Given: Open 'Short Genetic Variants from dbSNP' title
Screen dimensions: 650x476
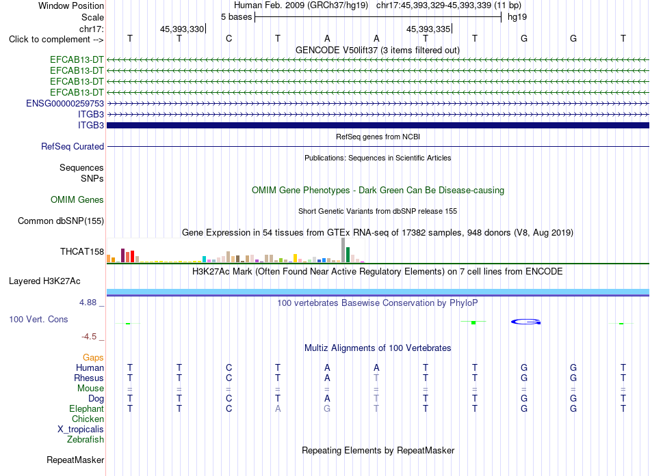Looking at the screenshot, I should point(378,211).
